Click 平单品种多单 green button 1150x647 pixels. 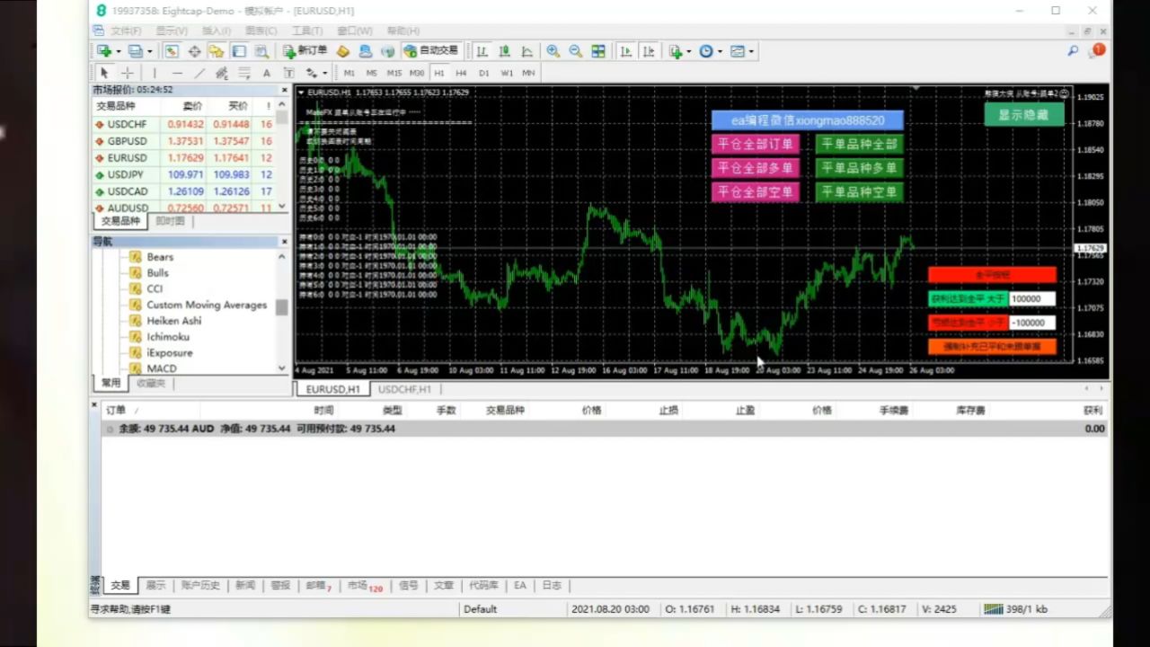[x=860, y=168]
